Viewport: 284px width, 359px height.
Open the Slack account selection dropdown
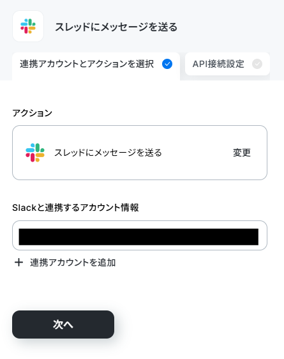pyautogui.click(x=140, y=235)
